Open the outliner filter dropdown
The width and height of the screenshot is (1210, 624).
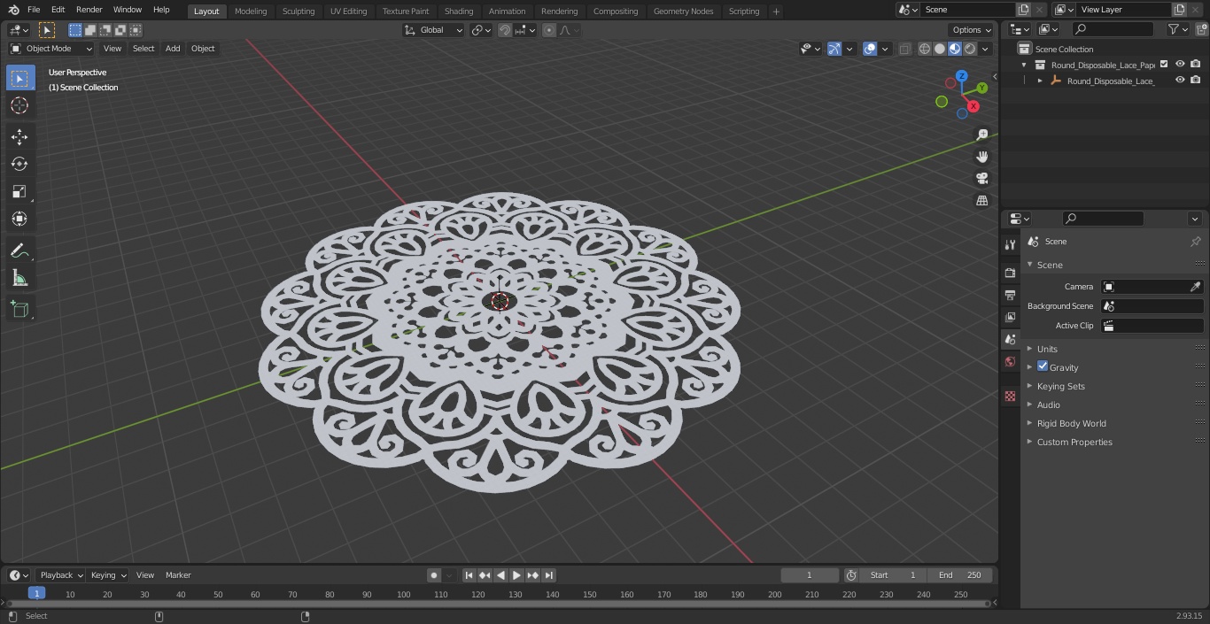pyautogui.click(x=1177, y=29)
